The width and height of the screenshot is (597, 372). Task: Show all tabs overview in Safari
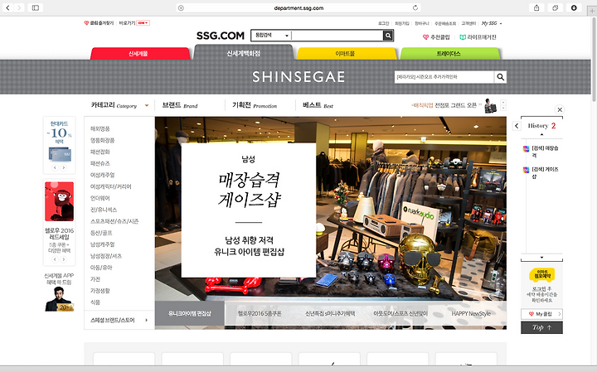tap(555, 7)
